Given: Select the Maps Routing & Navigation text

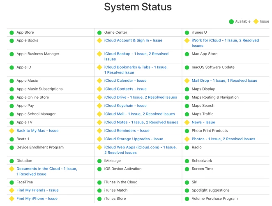Looking at the screenshot, I should [x=215, y=97].
